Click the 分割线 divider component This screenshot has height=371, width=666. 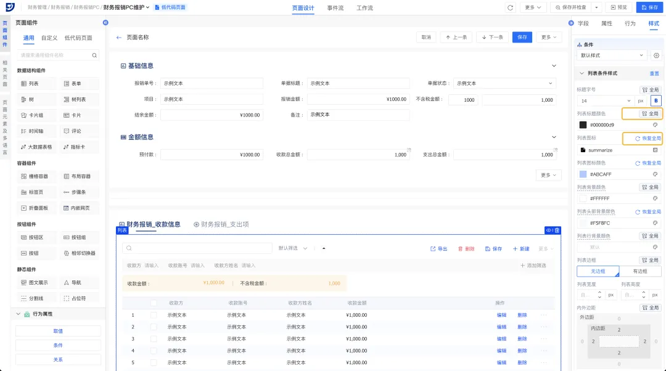pyautogui.click(x=37, y=298)
